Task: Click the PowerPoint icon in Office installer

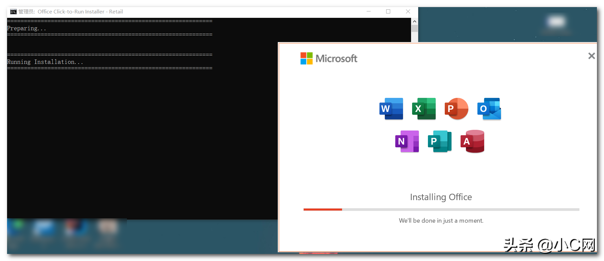Action: coord(457,109)
